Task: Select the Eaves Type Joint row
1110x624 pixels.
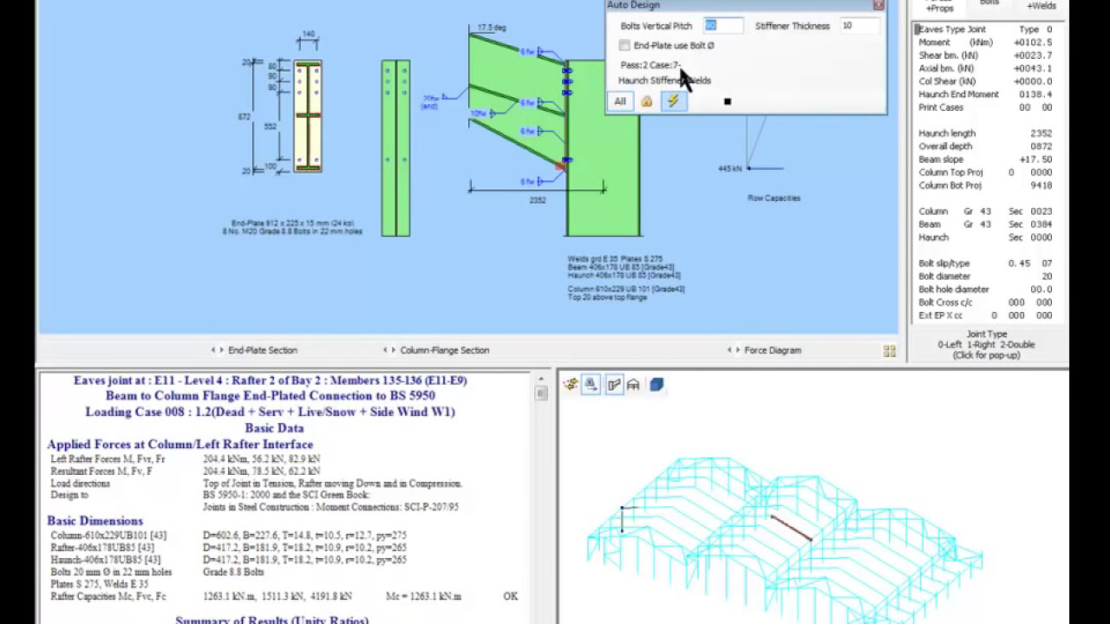Action: pyautogui.click(x=986, y=29)
